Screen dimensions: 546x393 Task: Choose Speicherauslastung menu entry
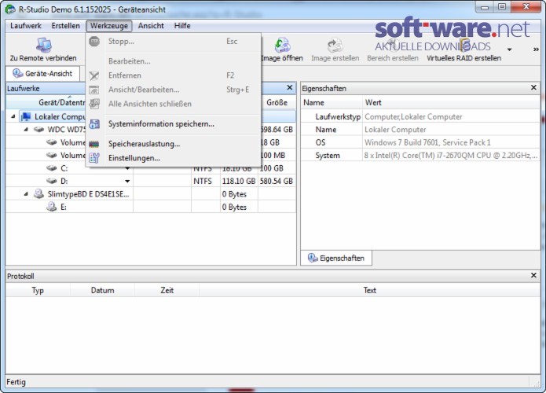click(x=173, y=144)
